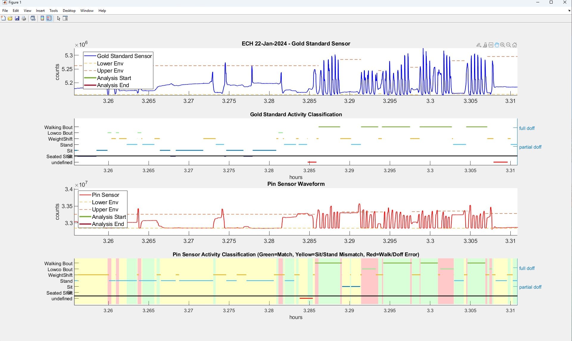Viewport: 572px width, 341px height.
Task: Toggle the Insert Legend toolbar button
Action: pos(49,18)
